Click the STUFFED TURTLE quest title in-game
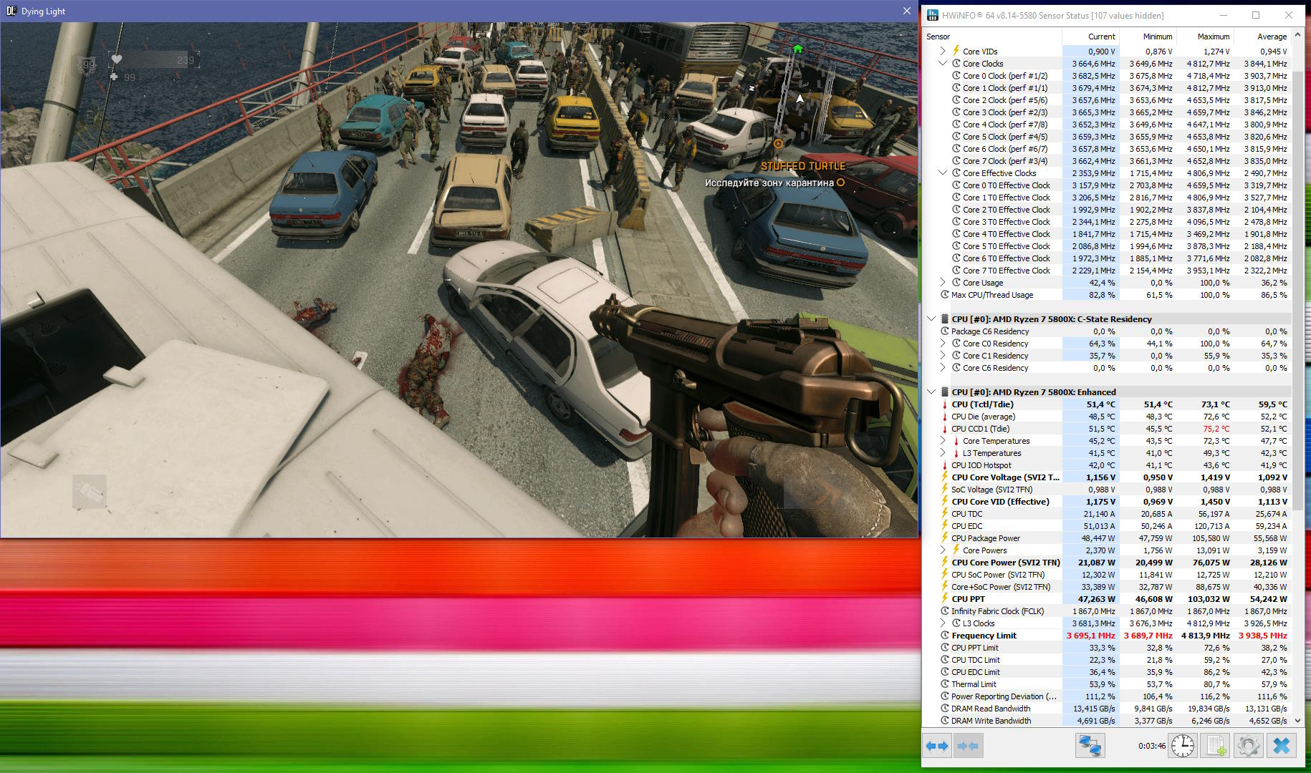Viewport: 1311px width, 773px height. tap(803, 166)
